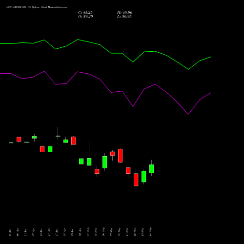This screenshot has height=244, width=244.
Task: Click the 07 May date label
Action: pos(111,232)
